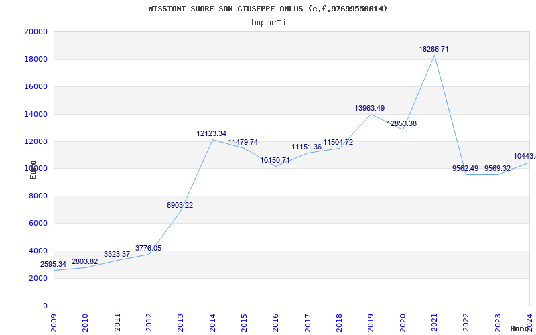Click the Anno x-axis title
The image size is (536, 335).
pyautogui.click(x=519, y=328)
